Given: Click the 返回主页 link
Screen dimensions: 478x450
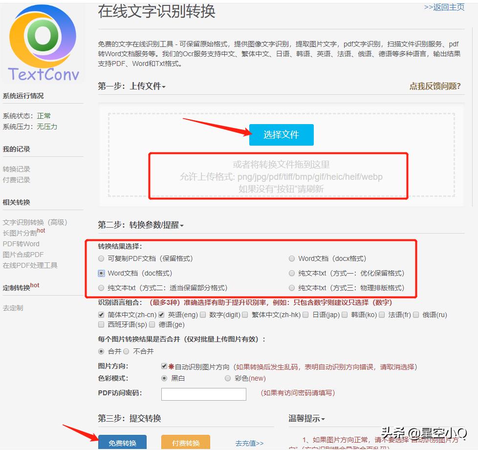Looking at the screenshot, I should click(x=445, y=7).
